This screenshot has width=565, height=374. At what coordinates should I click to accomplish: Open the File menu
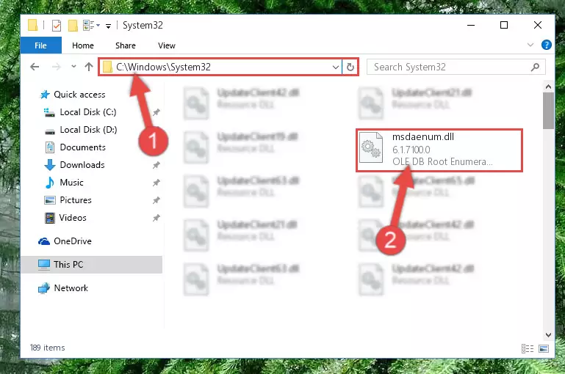pyautogui.click(x=40, y=45)
